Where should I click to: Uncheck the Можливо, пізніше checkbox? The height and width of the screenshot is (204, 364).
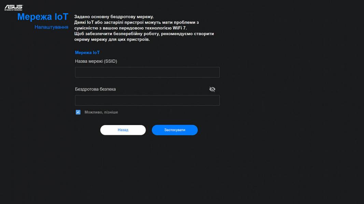pyautogui.click(x=78, y=112)
